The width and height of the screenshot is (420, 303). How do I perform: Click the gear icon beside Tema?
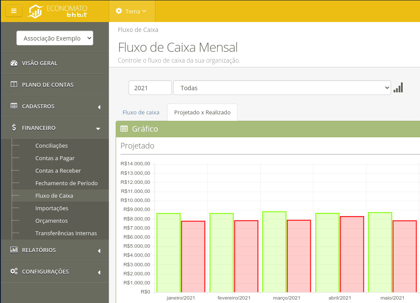pyautogui.click(x=119, y=11)
